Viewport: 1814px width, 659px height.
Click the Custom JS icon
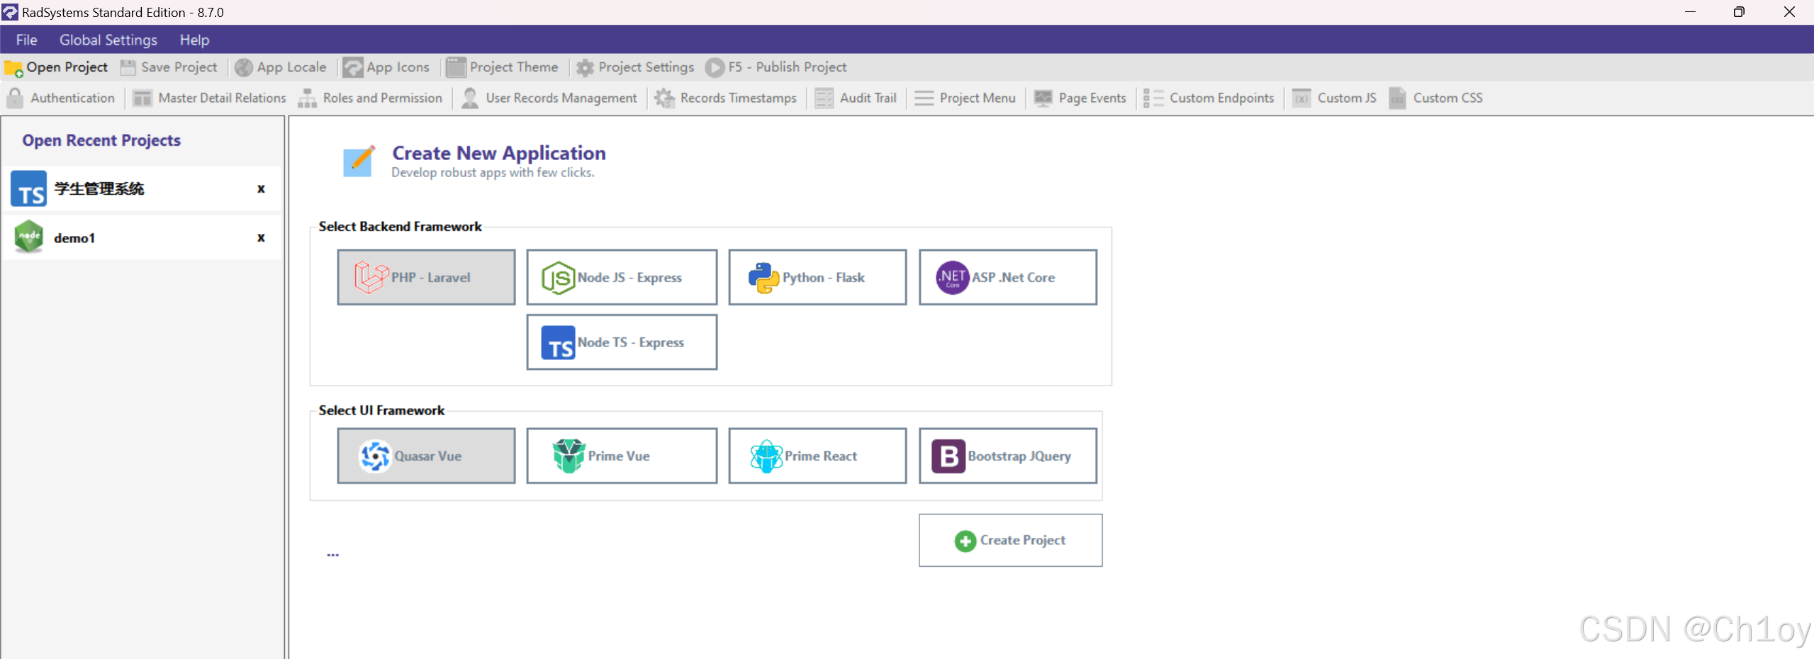coord(1301,98)
